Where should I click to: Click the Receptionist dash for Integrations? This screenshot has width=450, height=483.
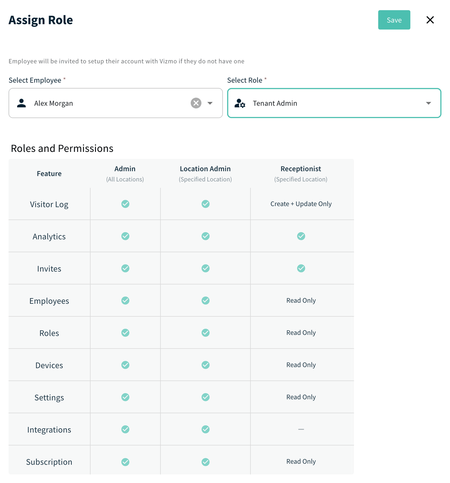point(301,429)
